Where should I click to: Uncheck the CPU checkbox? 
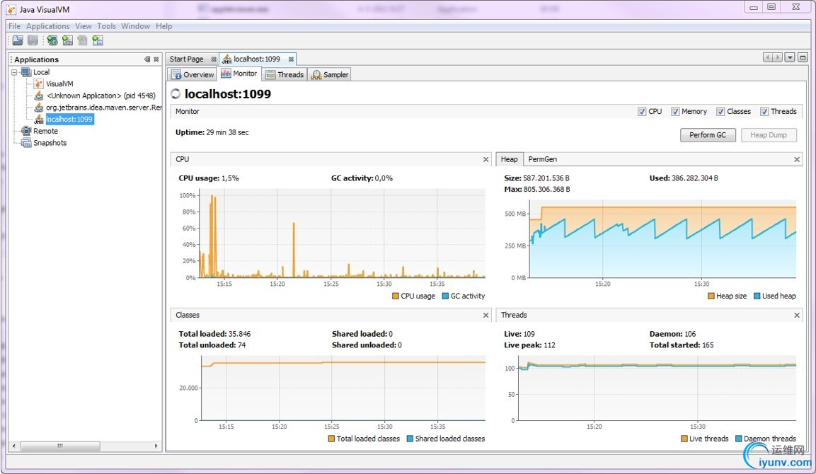(642, 111)
